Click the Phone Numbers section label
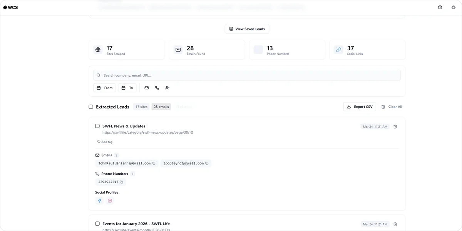The height and width of the screenshot is (231, 462). (x=115, y=174)
